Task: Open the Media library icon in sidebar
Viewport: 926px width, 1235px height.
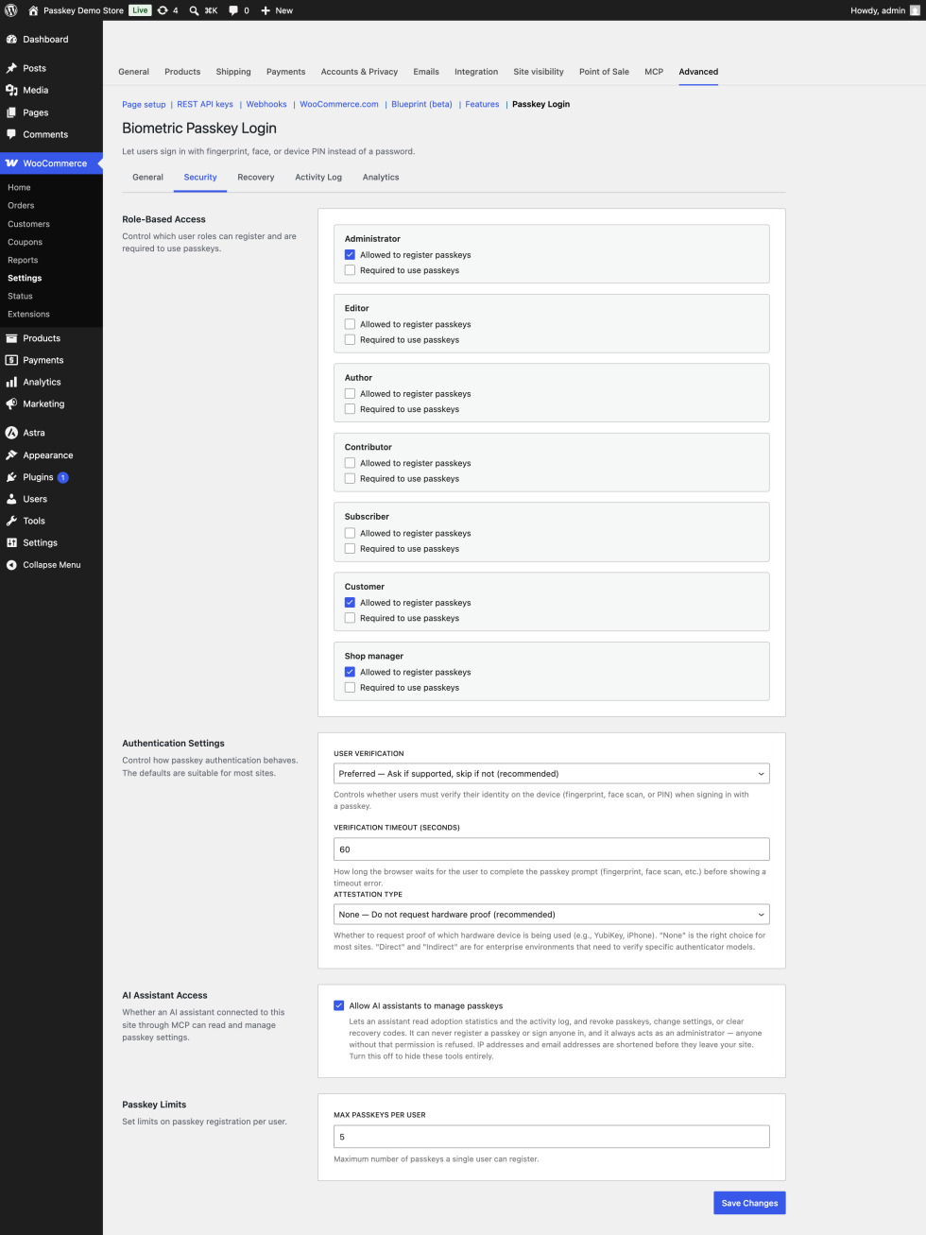Action: pos(11,90)
